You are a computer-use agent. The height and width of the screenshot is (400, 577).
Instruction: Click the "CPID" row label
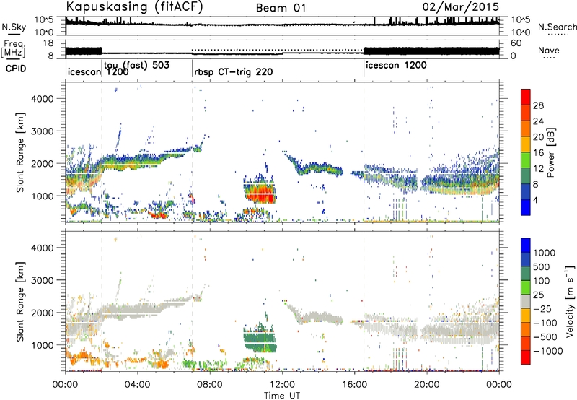pyautogui.click(x=16, y=69)
